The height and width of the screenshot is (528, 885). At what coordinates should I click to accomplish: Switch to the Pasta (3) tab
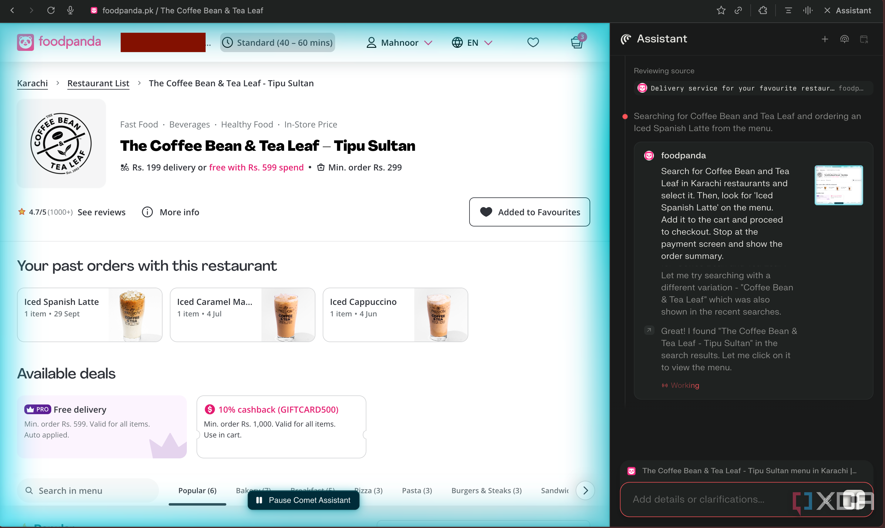[x=417, y=491]
